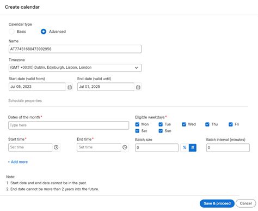Viewport: 258px width, 211px height.
Task: Open the Timezone dropdown
Action: 75,68
